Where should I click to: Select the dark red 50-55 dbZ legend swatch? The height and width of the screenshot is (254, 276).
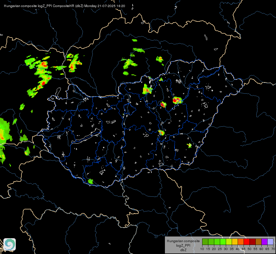pos(253,242)
